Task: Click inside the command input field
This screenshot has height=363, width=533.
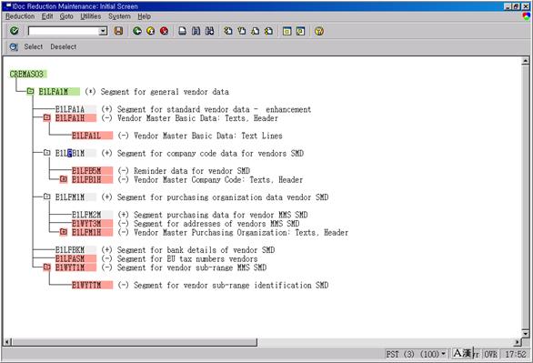Action: 64,31
